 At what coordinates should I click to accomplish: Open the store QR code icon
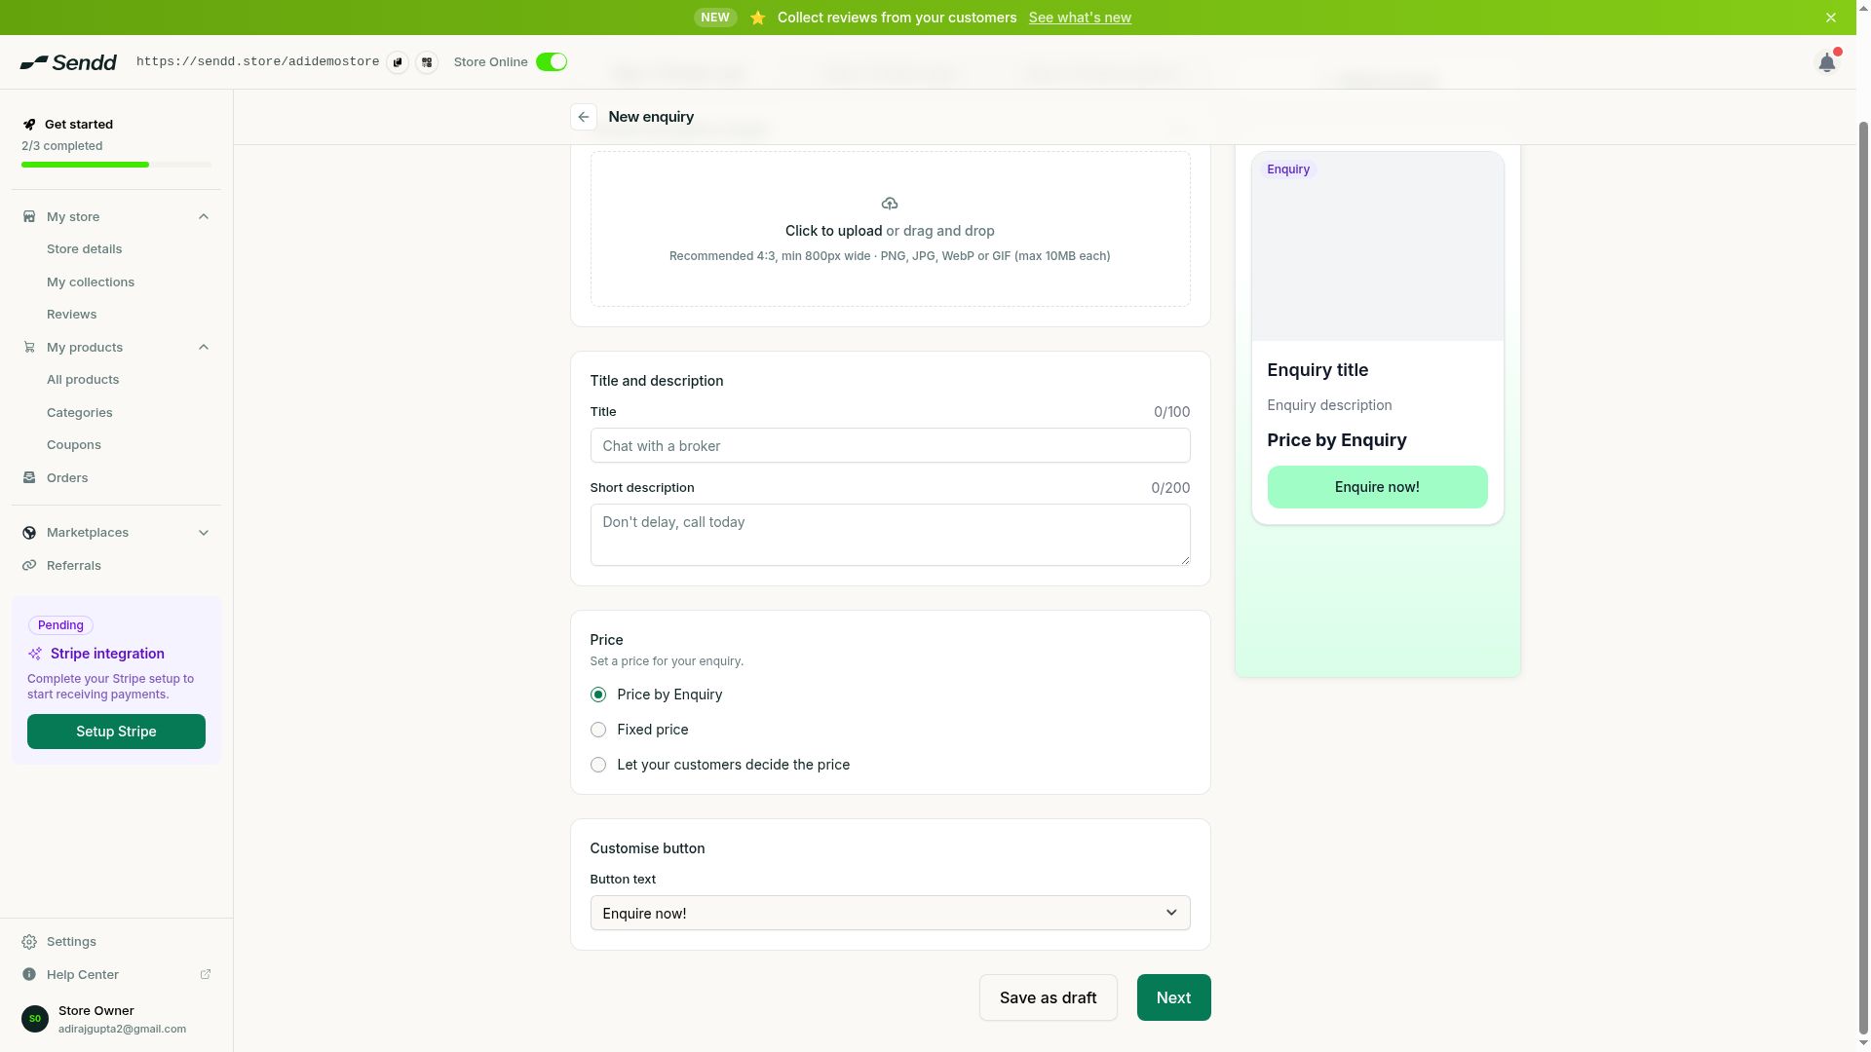pyautogui.click(x=427, y=62)
